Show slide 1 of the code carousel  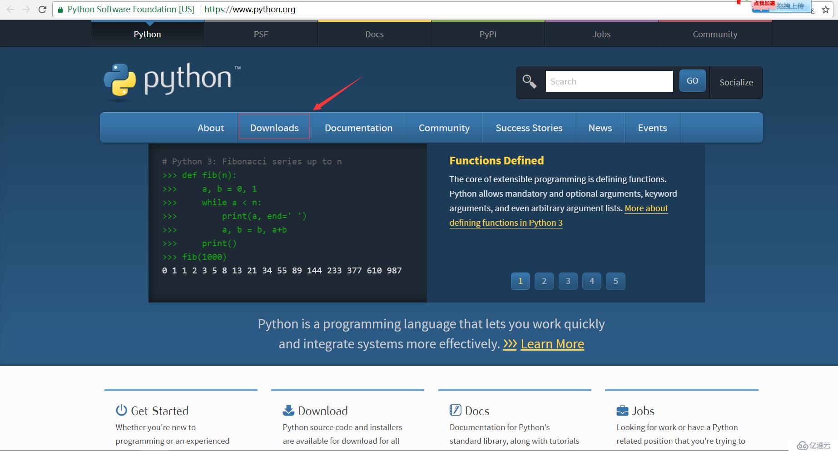[x=520, y=281]
